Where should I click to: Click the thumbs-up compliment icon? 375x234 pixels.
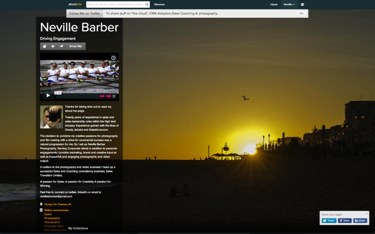(x=45, y=46)
